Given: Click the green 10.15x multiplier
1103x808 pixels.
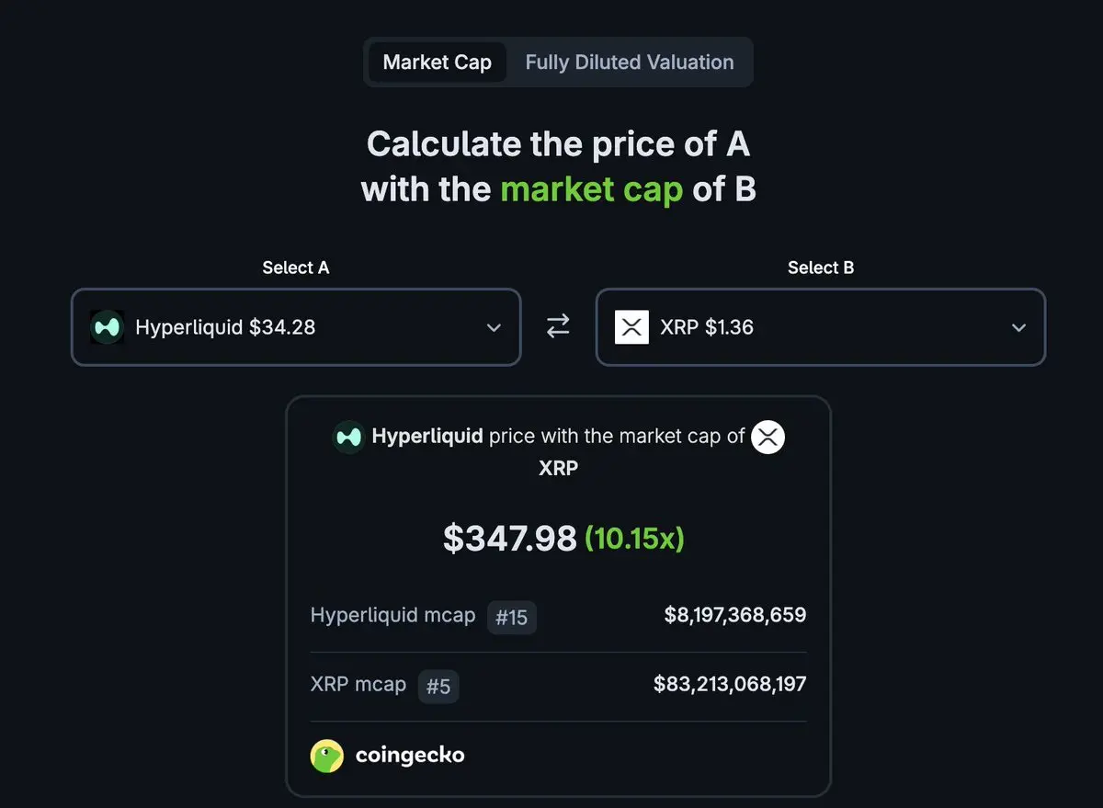Looking at the screenshot, I should pos(634,538).
